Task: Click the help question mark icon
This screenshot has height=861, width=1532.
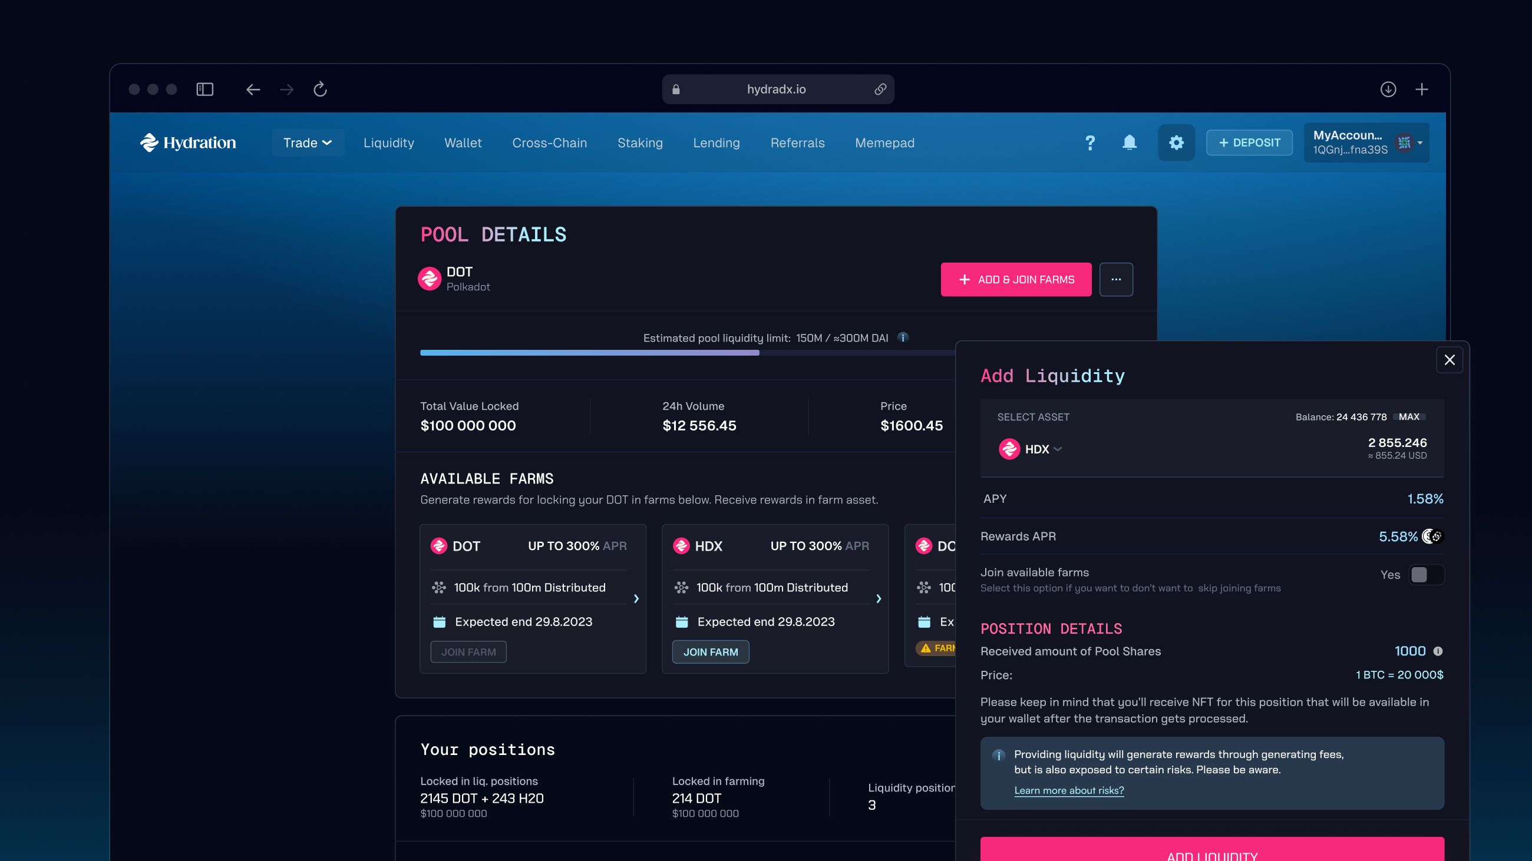Action: pos(1089,143)
